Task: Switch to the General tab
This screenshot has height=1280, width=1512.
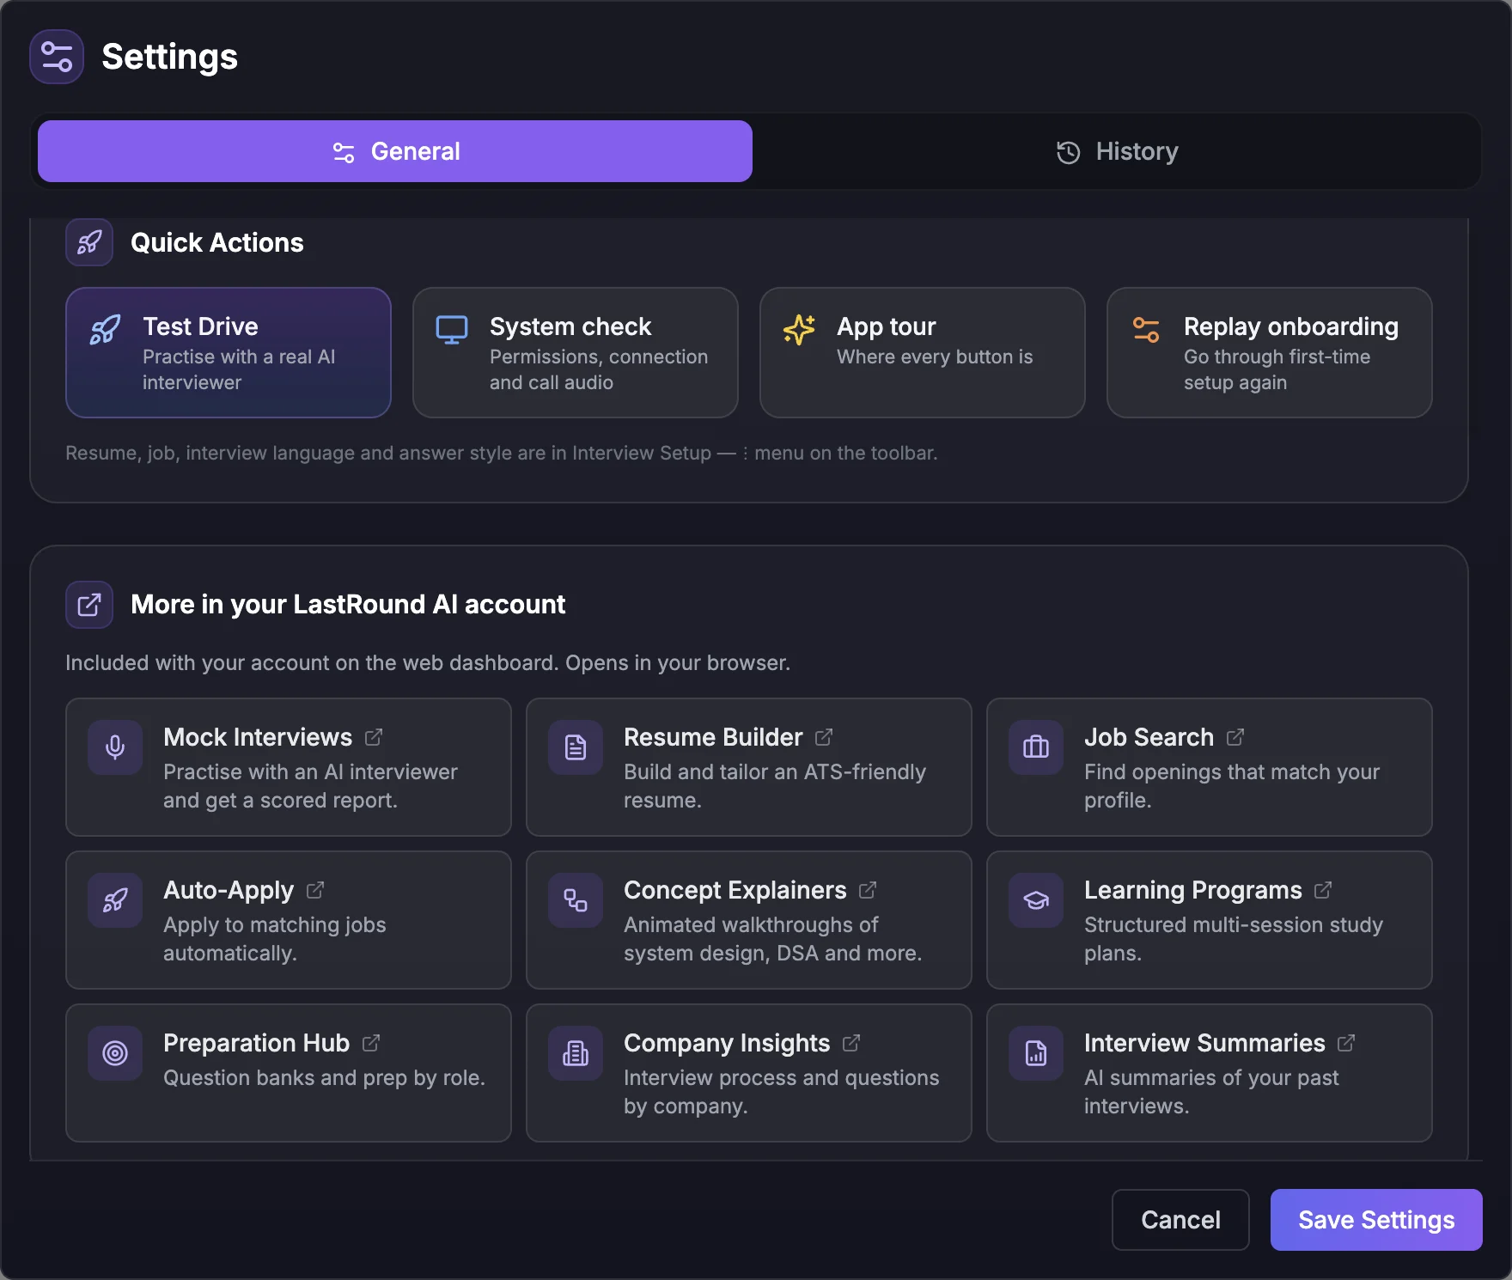Action: coord(395,151)
